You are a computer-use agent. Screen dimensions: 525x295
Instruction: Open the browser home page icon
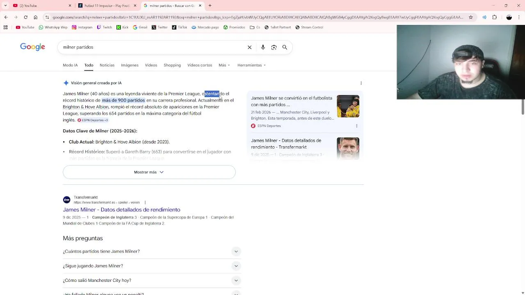36,17
